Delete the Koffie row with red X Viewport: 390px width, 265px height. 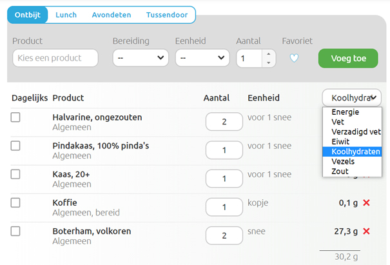pyautogui.click(x=367, y=203)
